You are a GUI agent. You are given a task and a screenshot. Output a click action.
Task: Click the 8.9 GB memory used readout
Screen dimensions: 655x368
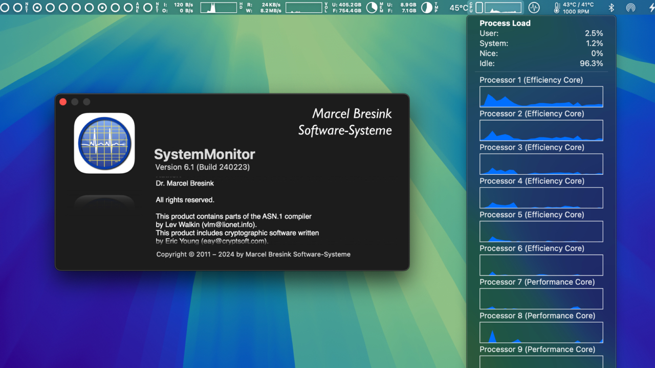click(408, 5)
